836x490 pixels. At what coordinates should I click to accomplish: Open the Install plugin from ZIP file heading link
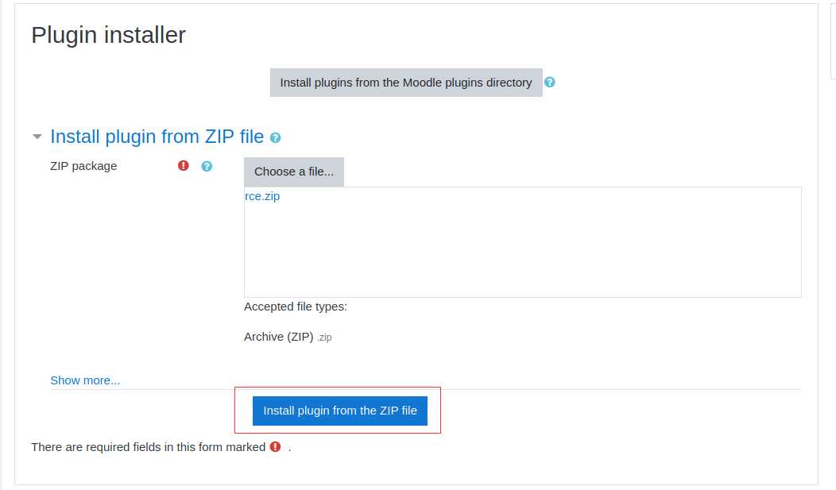(x=157, y=137)
